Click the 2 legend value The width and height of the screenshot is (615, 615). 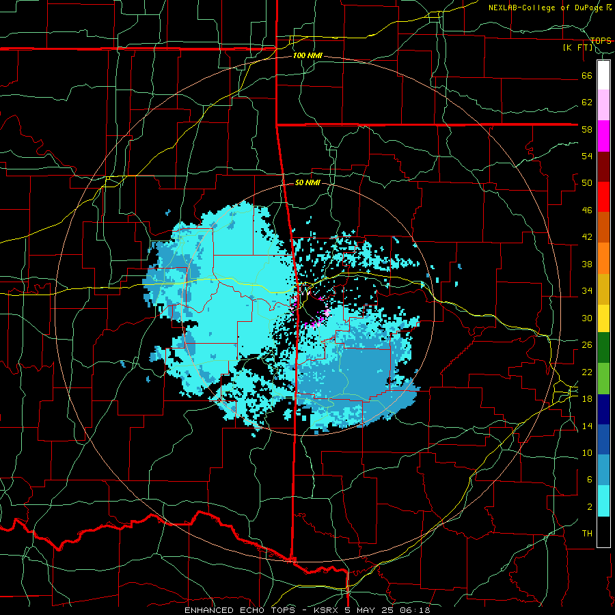point(589,507)
